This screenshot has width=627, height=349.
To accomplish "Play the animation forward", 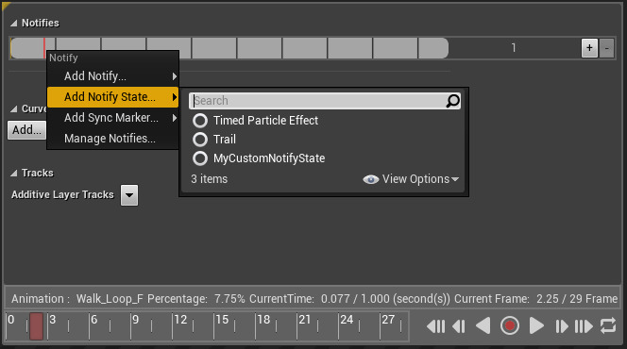I will pyautogui.click(x=535, y=325).
